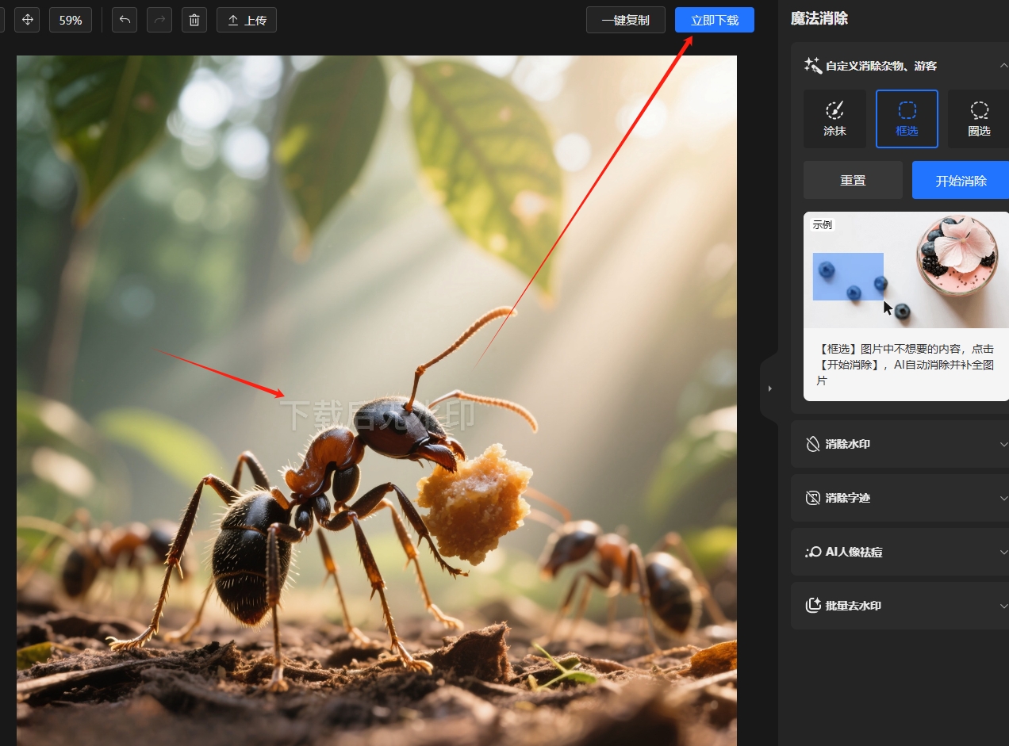Click the 开始消除 start erase button

961,180
